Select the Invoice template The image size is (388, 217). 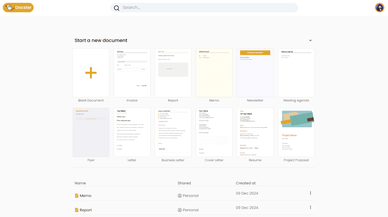pos(132,73)
